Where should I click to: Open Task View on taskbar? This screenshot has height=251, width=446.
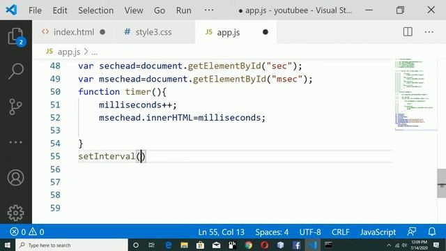(x=152, y=245)
